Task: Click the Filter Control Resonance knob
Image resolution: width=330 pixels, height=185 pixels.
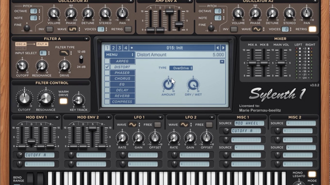Action: [x=46, y=98]
